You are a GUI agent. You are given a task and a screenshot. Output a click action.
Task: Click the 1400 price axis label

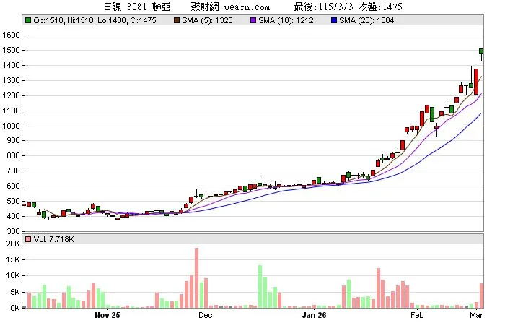[11, 65]
